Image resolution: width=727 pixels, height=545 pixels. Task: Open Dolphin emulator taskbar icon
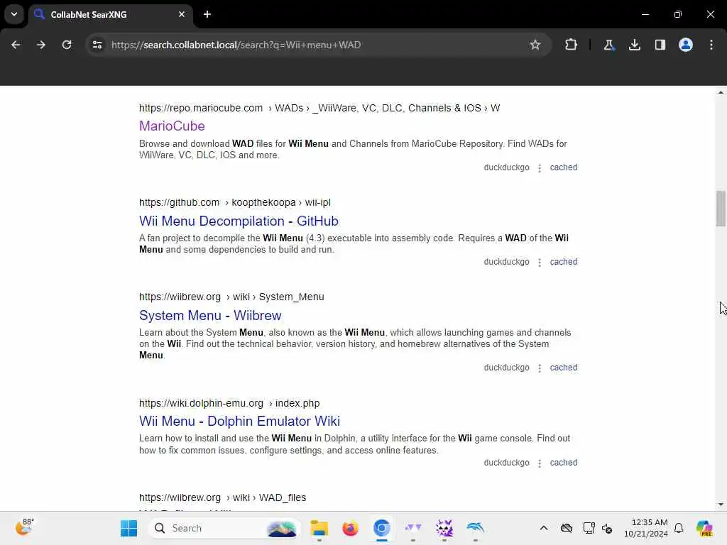point(475,528)
